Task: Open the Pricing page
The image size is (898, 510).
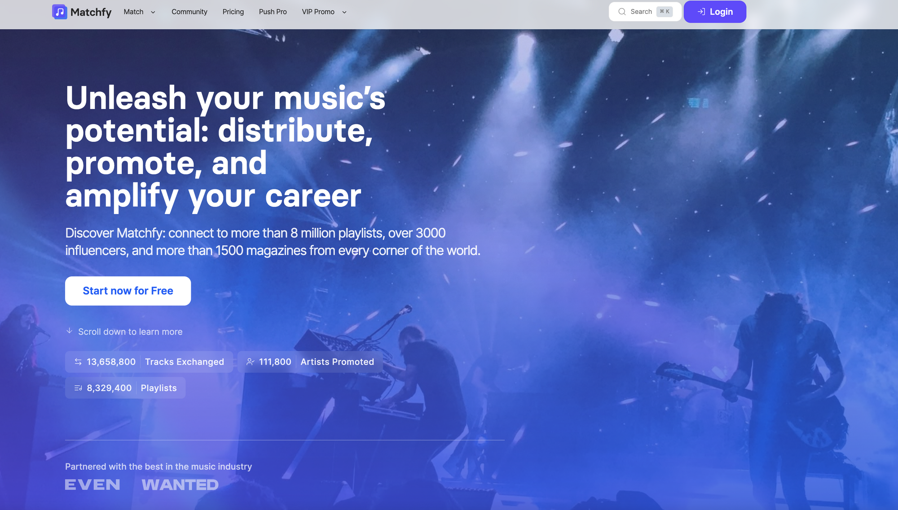Action: 233,12
